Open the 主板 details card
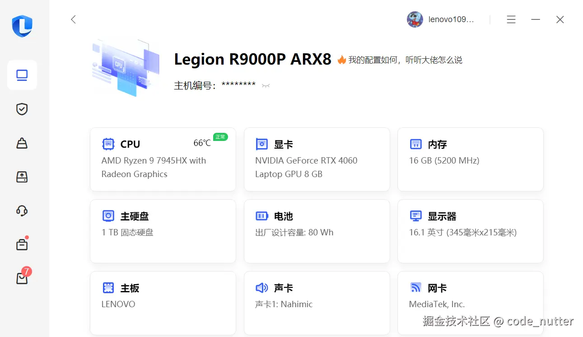The image size is (583, 337). 163,303
